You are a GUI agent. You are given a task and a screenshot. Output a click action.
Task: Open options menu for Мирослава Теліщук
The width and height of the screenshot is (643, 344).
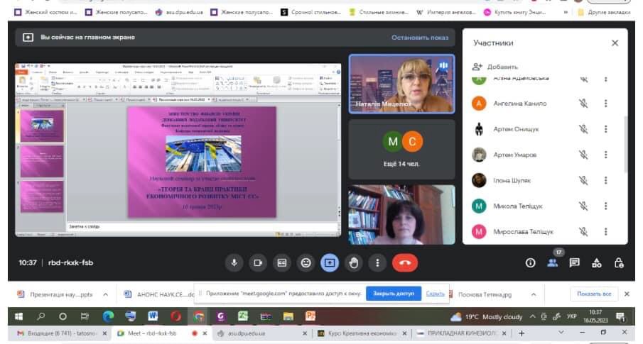click(x=605, y=232)
